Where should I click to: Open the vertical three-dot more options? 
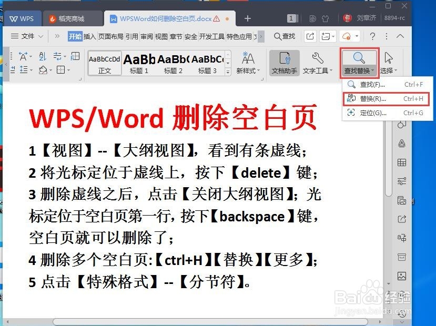click(386, 36)
